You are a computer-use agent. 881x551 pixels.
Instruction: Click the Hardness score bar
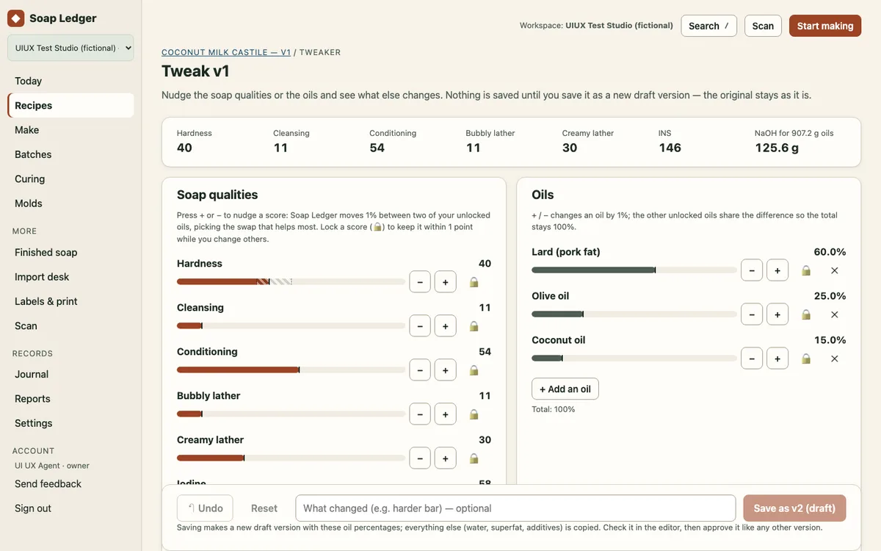(x=291, y=281)
